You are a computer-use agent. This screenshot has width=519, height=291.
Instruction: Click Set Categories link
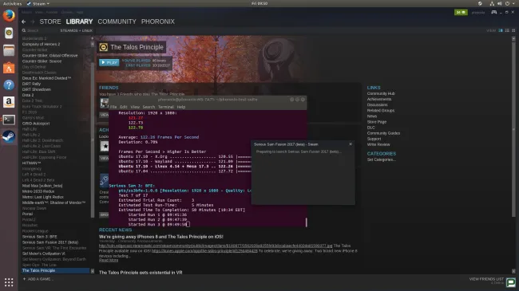pos(382,159)
